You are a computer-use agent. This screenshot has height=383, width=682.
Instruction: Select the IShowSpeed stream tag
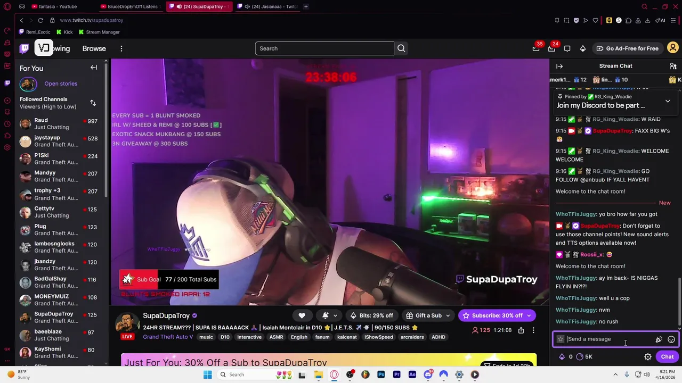(378, 337)
